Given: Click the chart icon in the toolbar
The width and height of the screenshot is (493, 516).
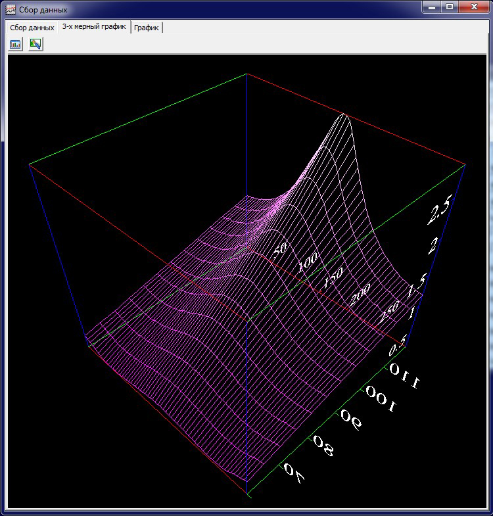Looking at the screenshot, I should coord(15,44).
